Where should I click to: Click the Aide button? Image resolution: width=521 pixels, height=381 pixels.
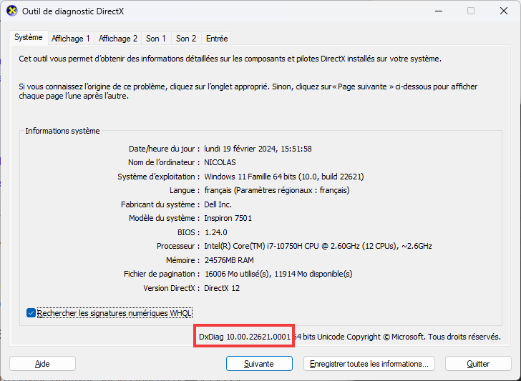click(x=42, y=364)
